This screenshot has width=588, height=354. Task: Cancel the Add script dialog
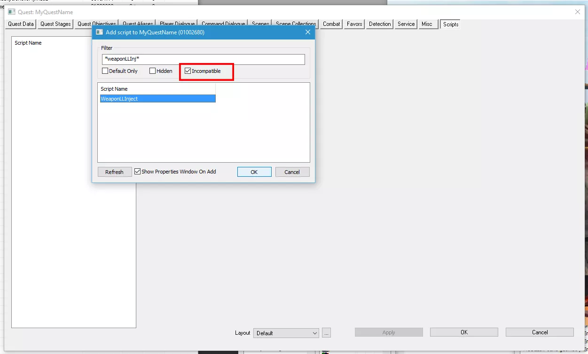[292, 172]
